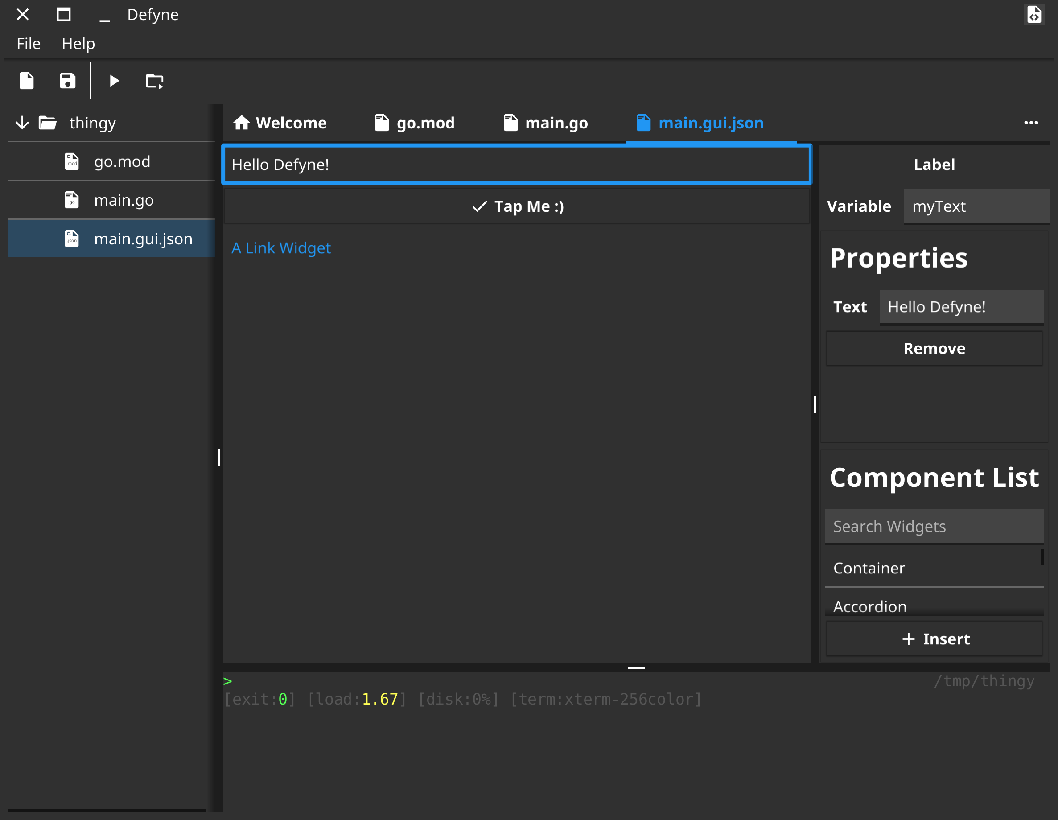
Task: Click the code file icon at top right
Action: [1034, 15]
